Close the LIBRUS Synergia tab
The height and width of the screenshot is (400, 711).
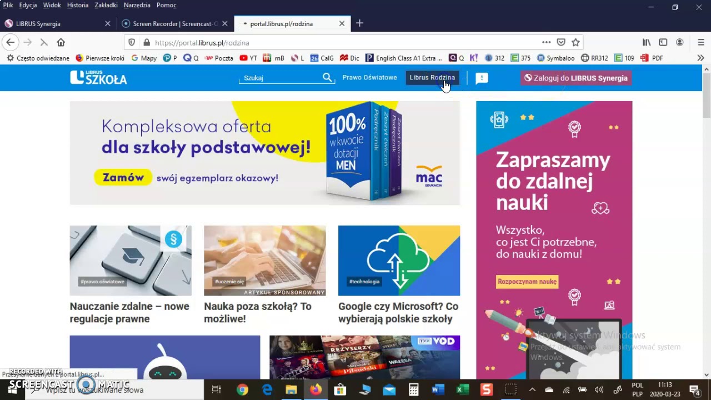108,23
